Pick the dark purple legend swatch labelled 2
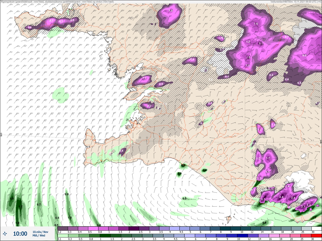This screenshot has height=241, width=322. pos(134,228)
